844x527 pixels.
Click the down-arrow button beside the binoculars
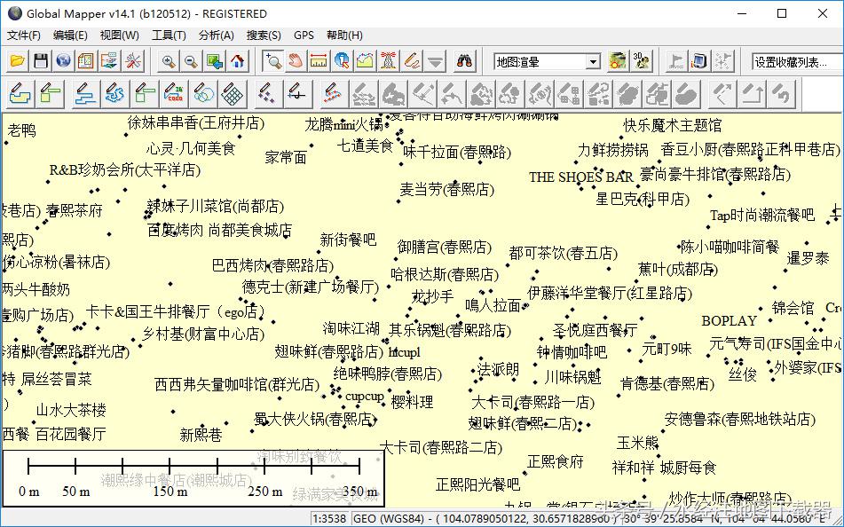click(435, 61)
